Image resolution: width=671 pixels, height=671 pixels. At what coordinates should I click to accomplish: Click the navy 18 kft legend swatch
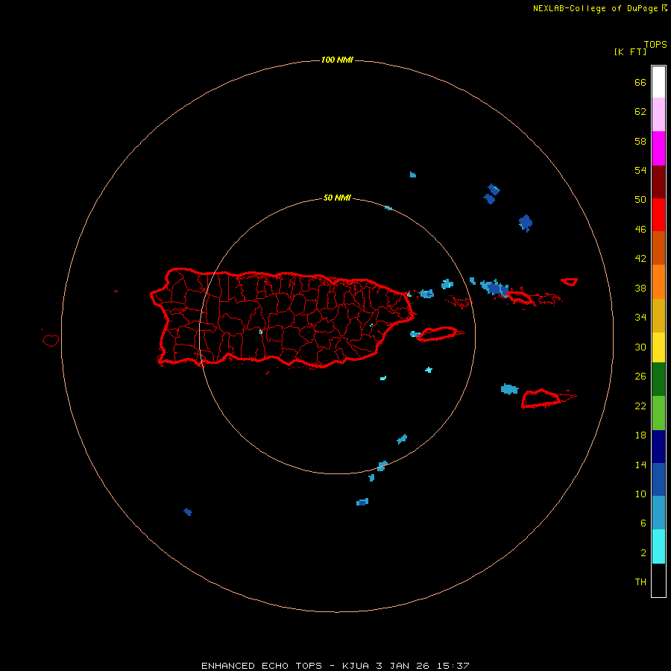[658, 447]
